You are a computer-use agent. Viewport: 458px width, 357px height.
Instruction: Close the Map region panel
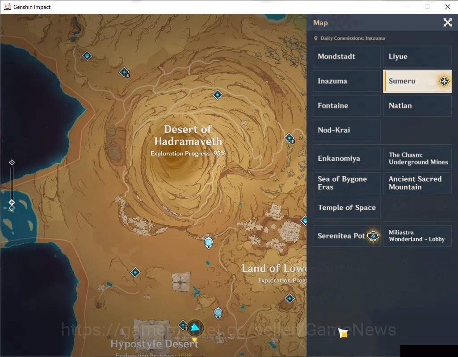(x=447, y=23)
